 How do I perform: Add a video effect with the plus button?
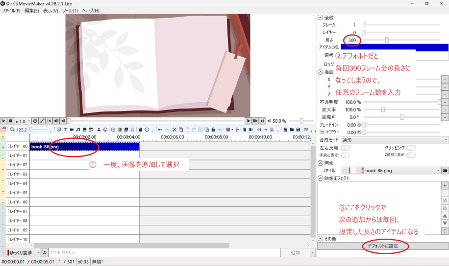click(445, 185)
